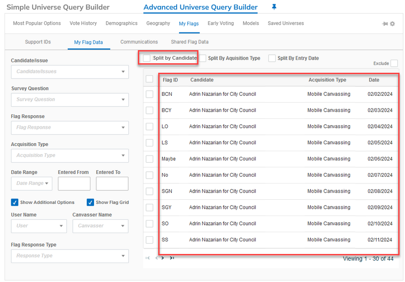The height and width of the screenshot is (282, 405).
Task: Switch to Shared Flag Data subtab
Action: 189,42
